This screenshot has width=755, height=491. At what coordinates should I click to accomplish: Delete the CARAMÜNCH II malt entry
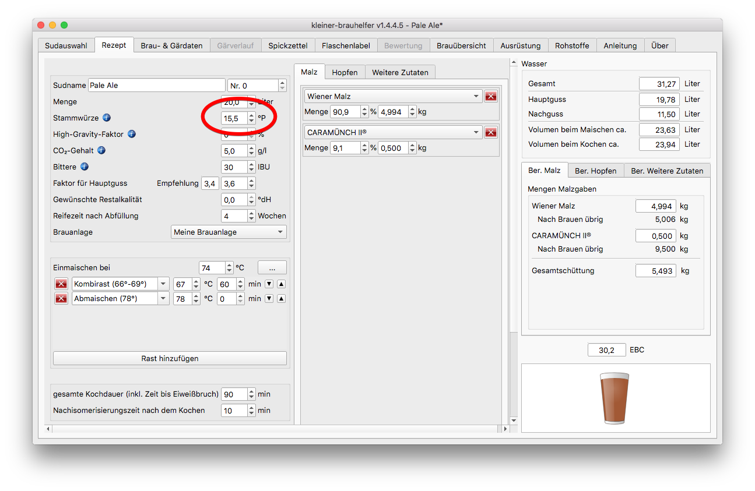point(491,133)
